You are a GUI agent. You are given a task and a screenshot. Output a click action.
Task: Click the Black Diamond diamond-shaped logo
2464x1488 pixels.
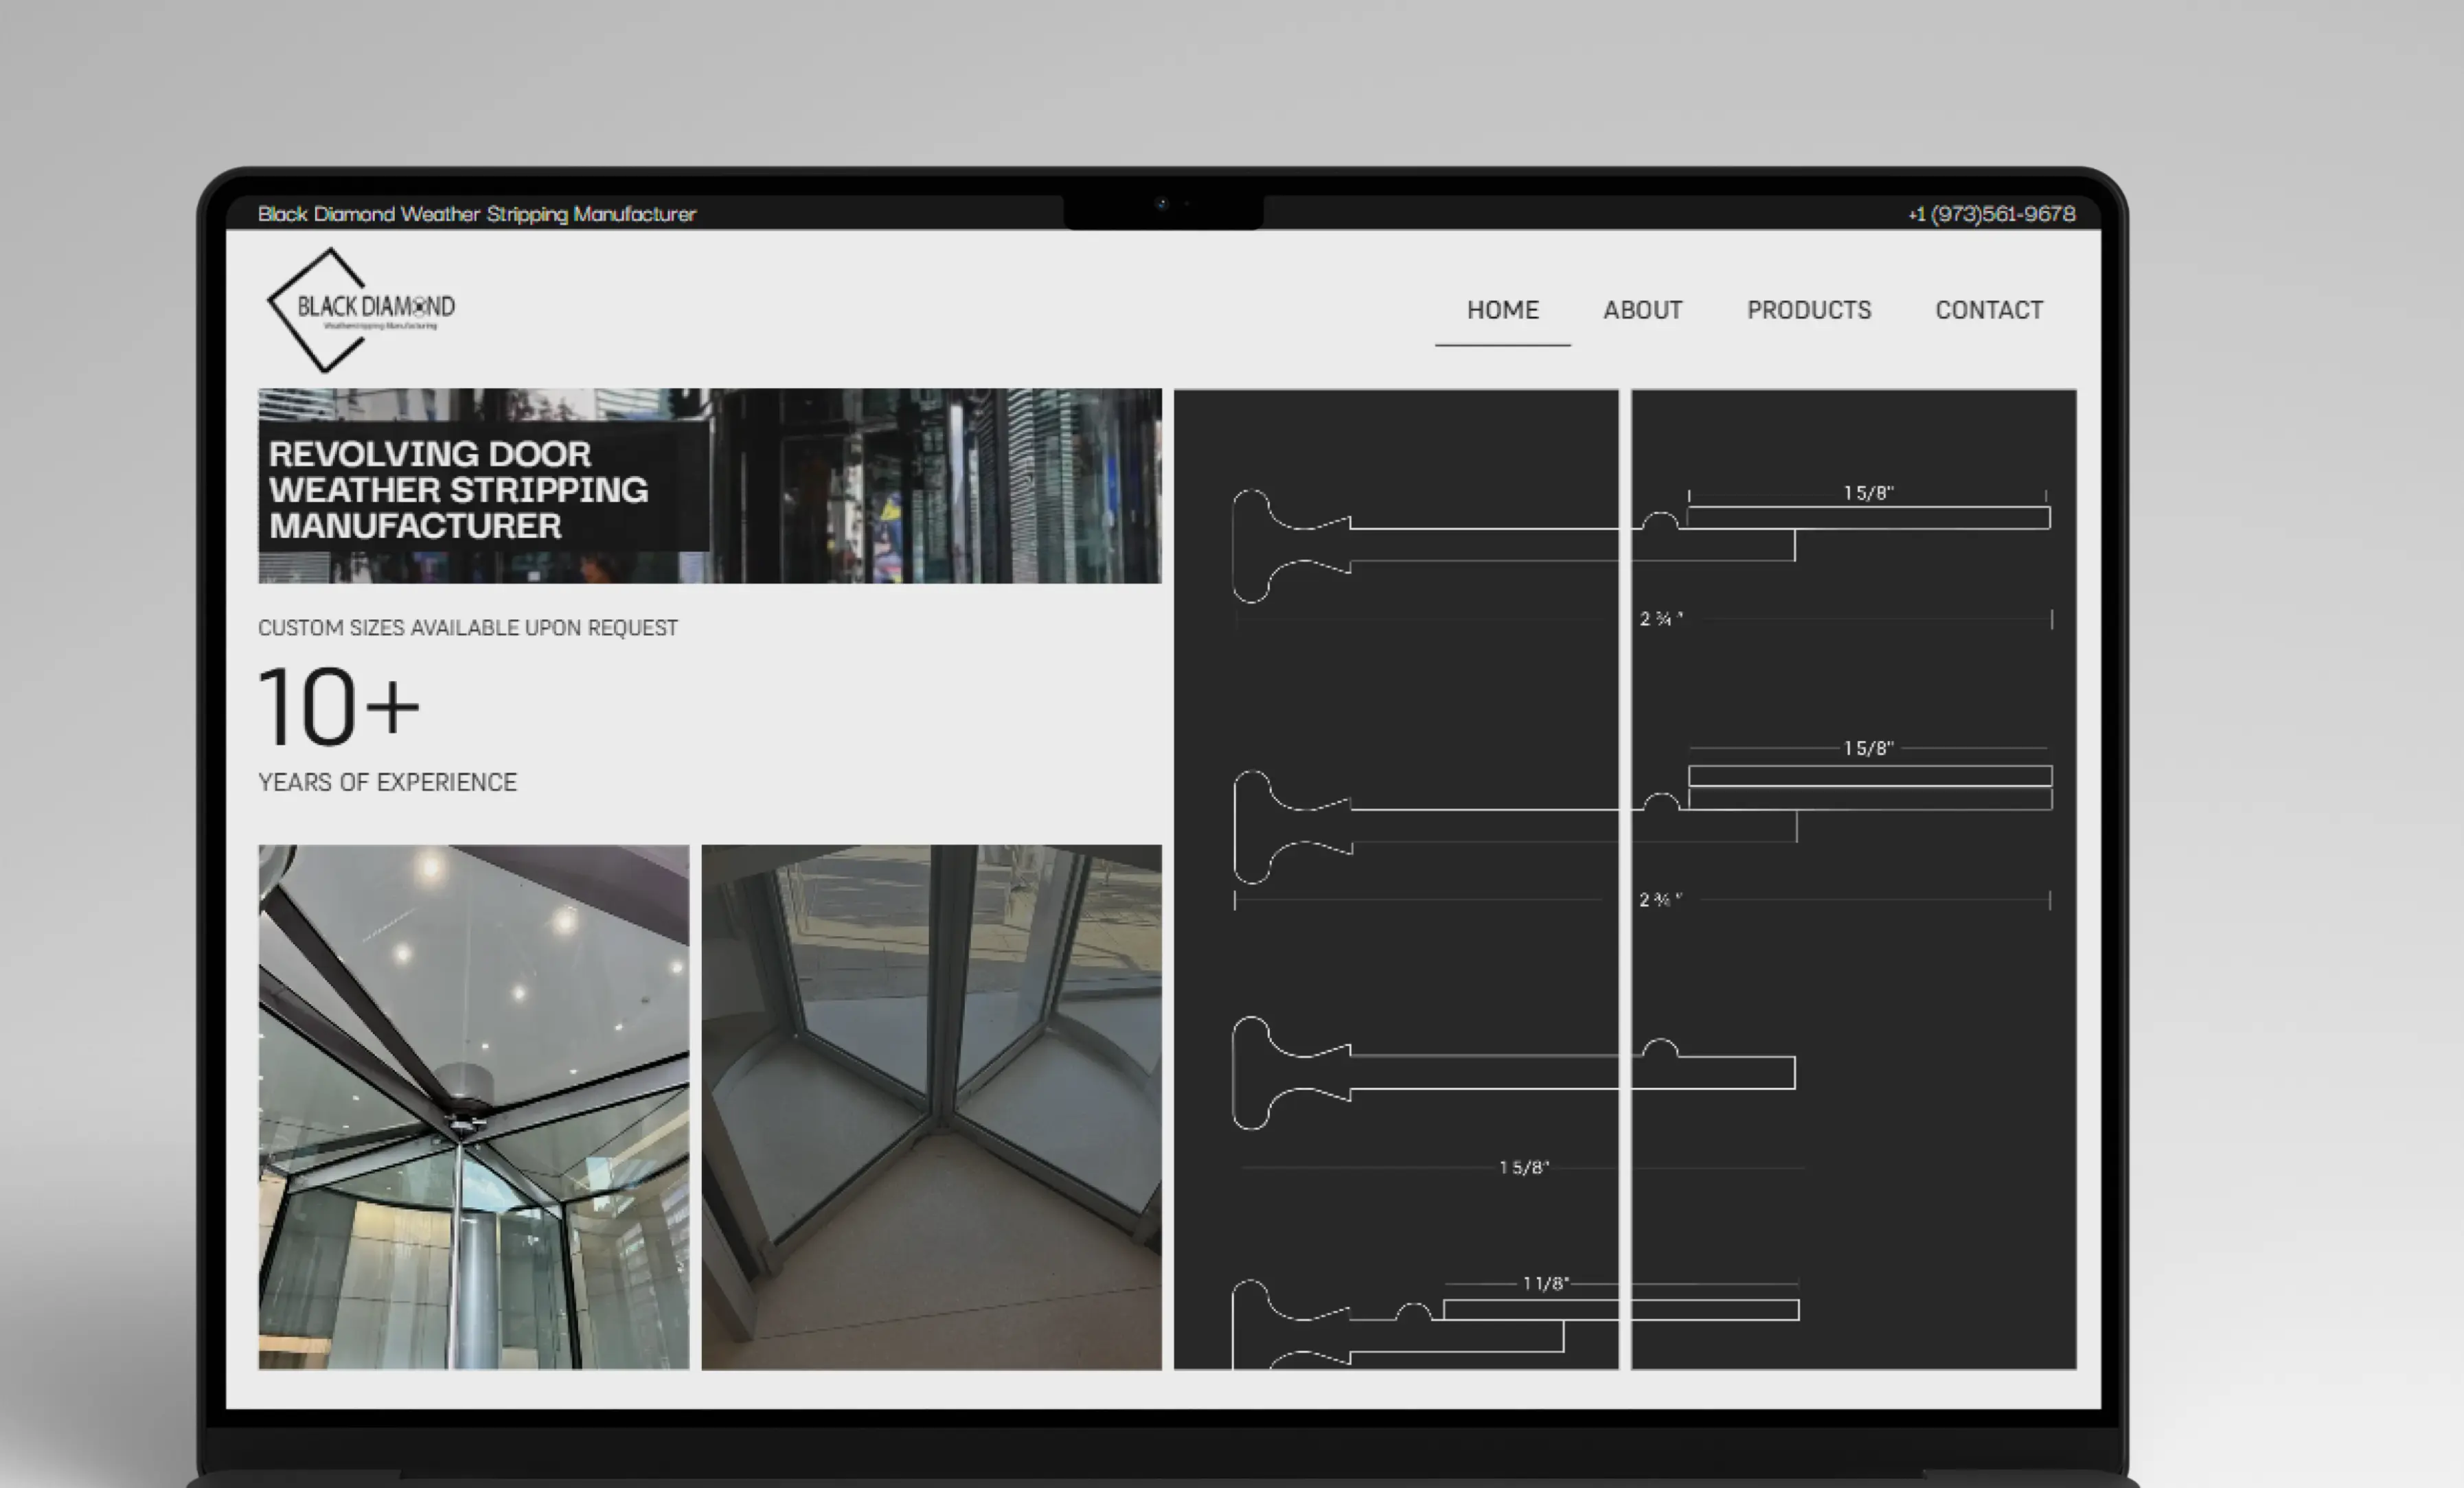click(359, 309)
